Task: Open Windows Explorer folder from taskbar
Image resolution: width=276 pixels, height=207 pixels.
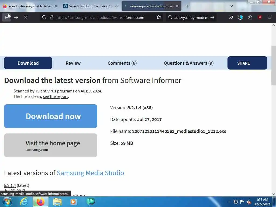Action: click(x=57, y=202)
